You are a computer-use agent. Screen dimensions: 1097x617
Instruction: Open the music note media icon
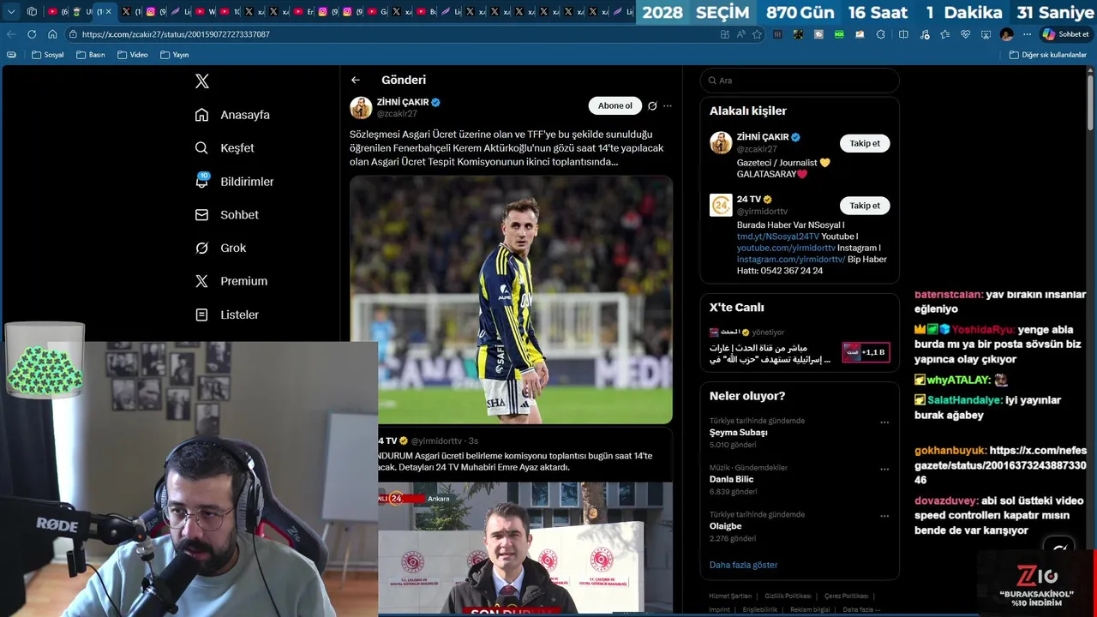[x=924, y=34]
